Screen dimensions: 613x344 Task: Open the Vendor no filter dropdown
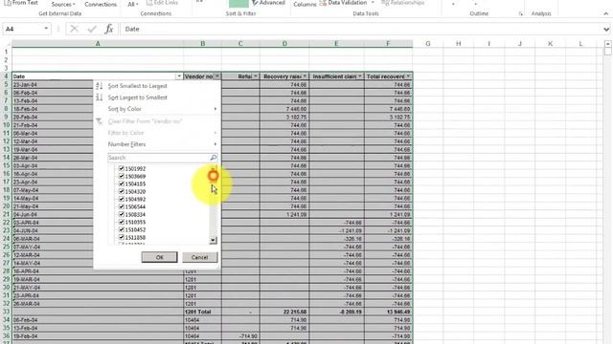click(217, 76)
